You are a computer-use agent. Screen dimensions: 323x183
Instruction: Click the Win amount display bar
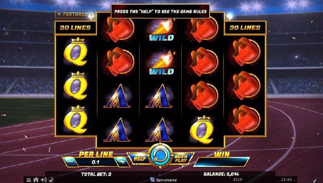222,162
